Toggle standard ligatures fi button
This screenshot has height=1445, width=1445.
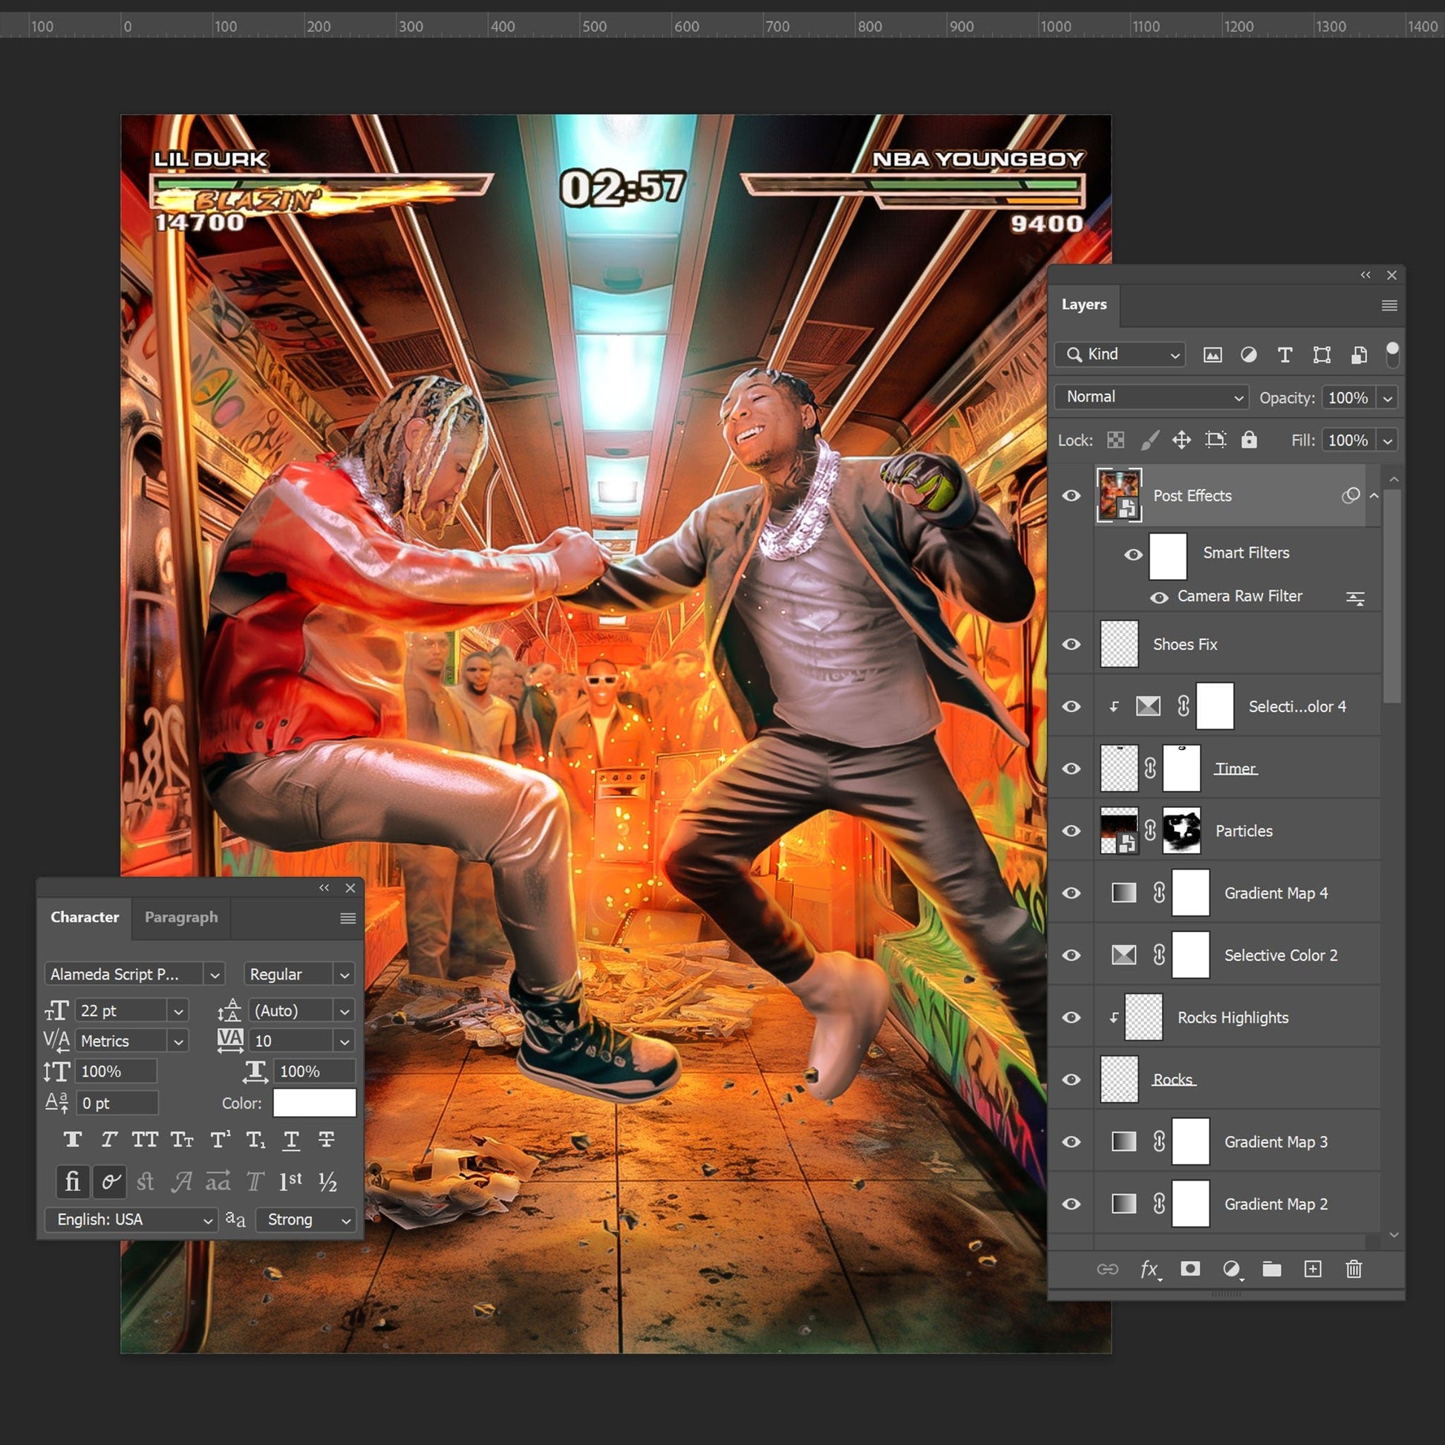click(x=73, y=1181)
